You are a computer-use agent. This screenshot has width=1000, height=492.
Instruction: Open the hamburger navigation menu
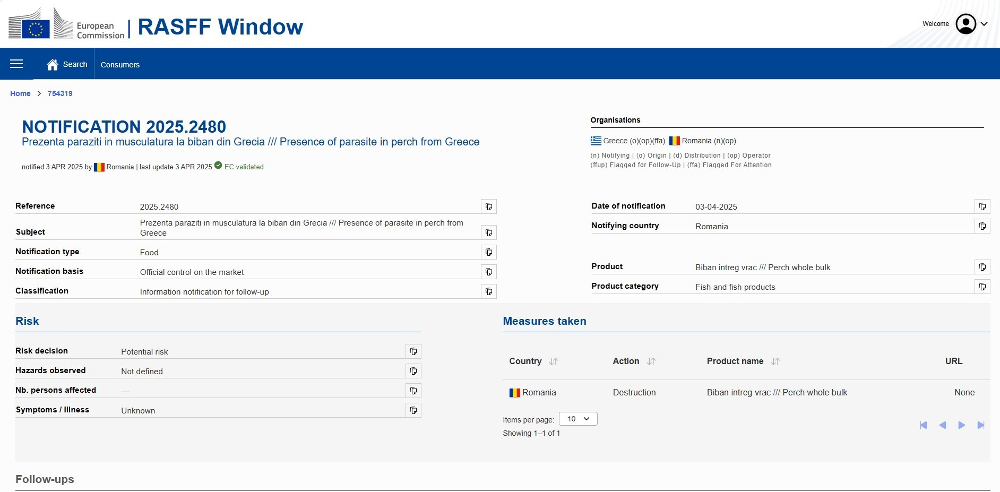[x=16, y=64]
